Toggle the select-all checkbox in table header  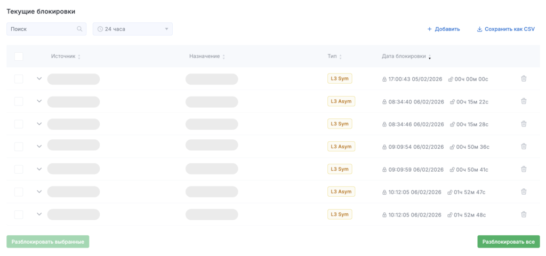pyautogui.click(x=19, y=57)
